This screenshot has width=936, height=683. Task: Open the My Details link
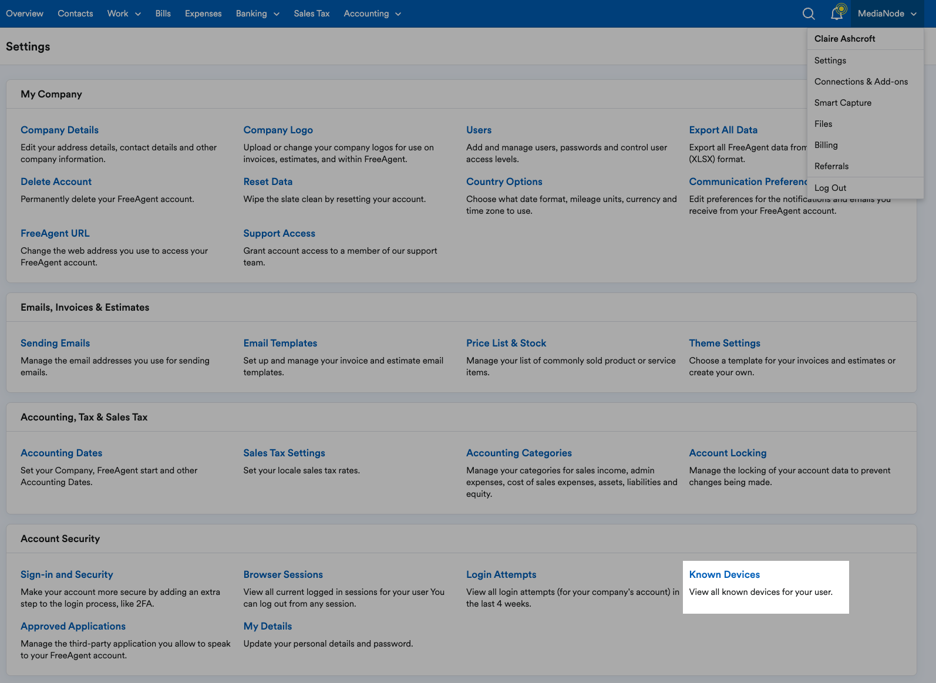tap(267, 626)
